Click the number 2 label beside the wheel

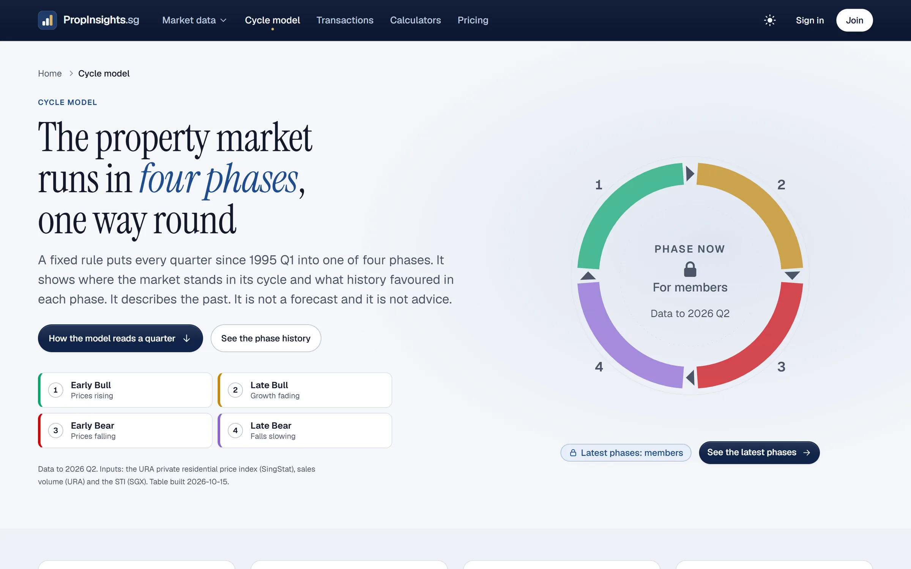click(x=781, y=185)
